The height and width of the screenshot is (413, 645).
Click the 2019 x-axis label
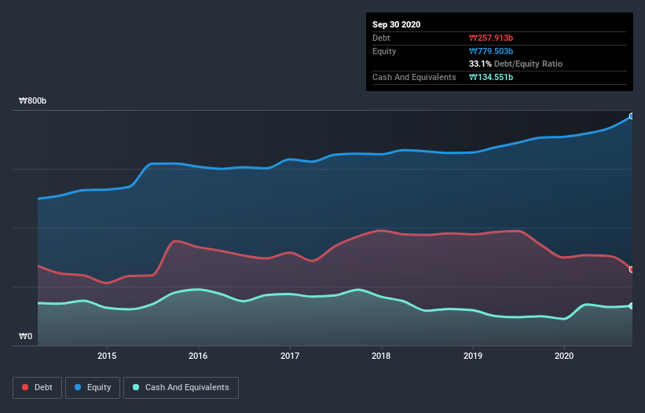coord(473,356)
